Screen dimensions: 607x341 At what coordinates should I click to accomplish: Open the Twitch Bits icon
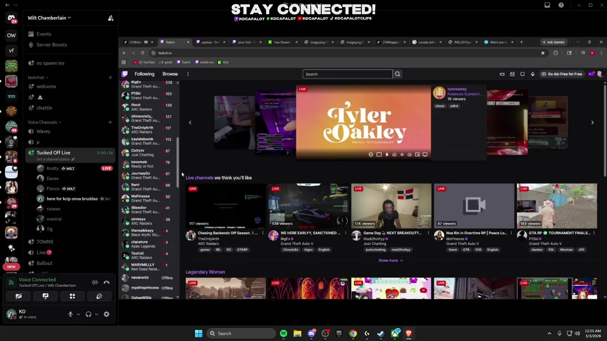pyautogui.click(x=533, y=74)
